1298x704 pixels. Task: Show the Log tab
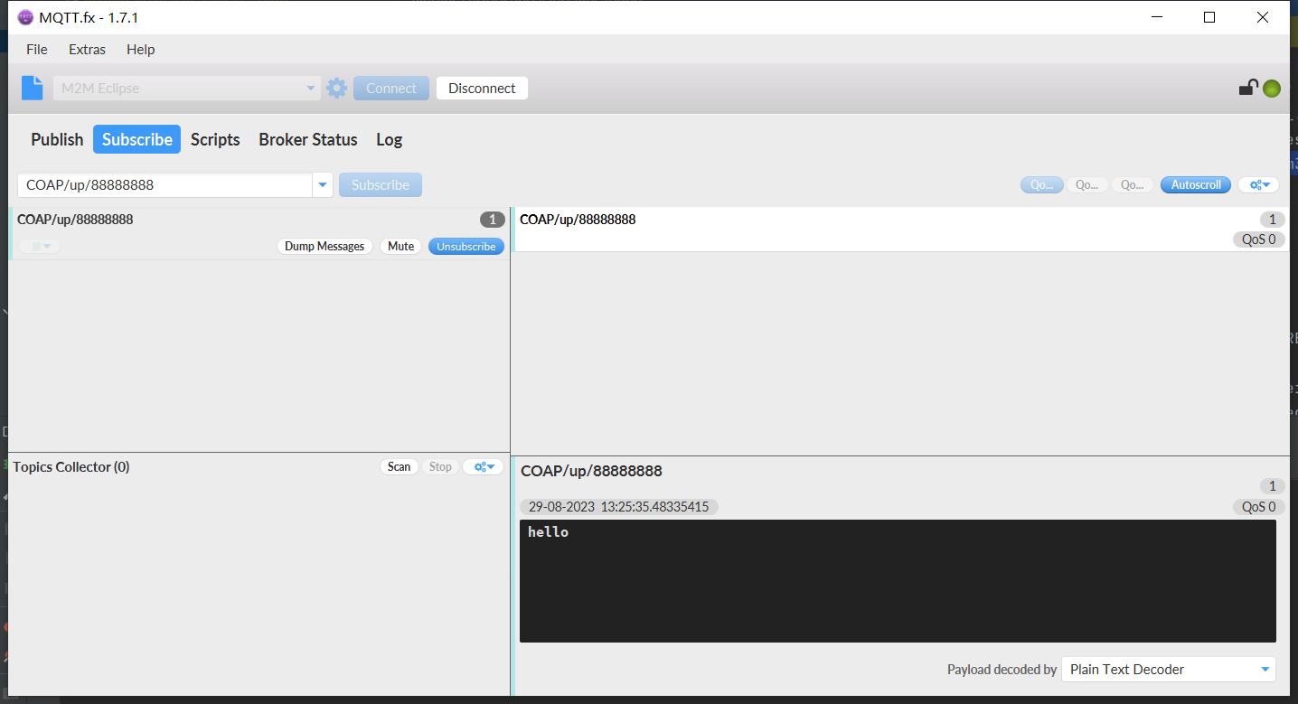[389, 139]
